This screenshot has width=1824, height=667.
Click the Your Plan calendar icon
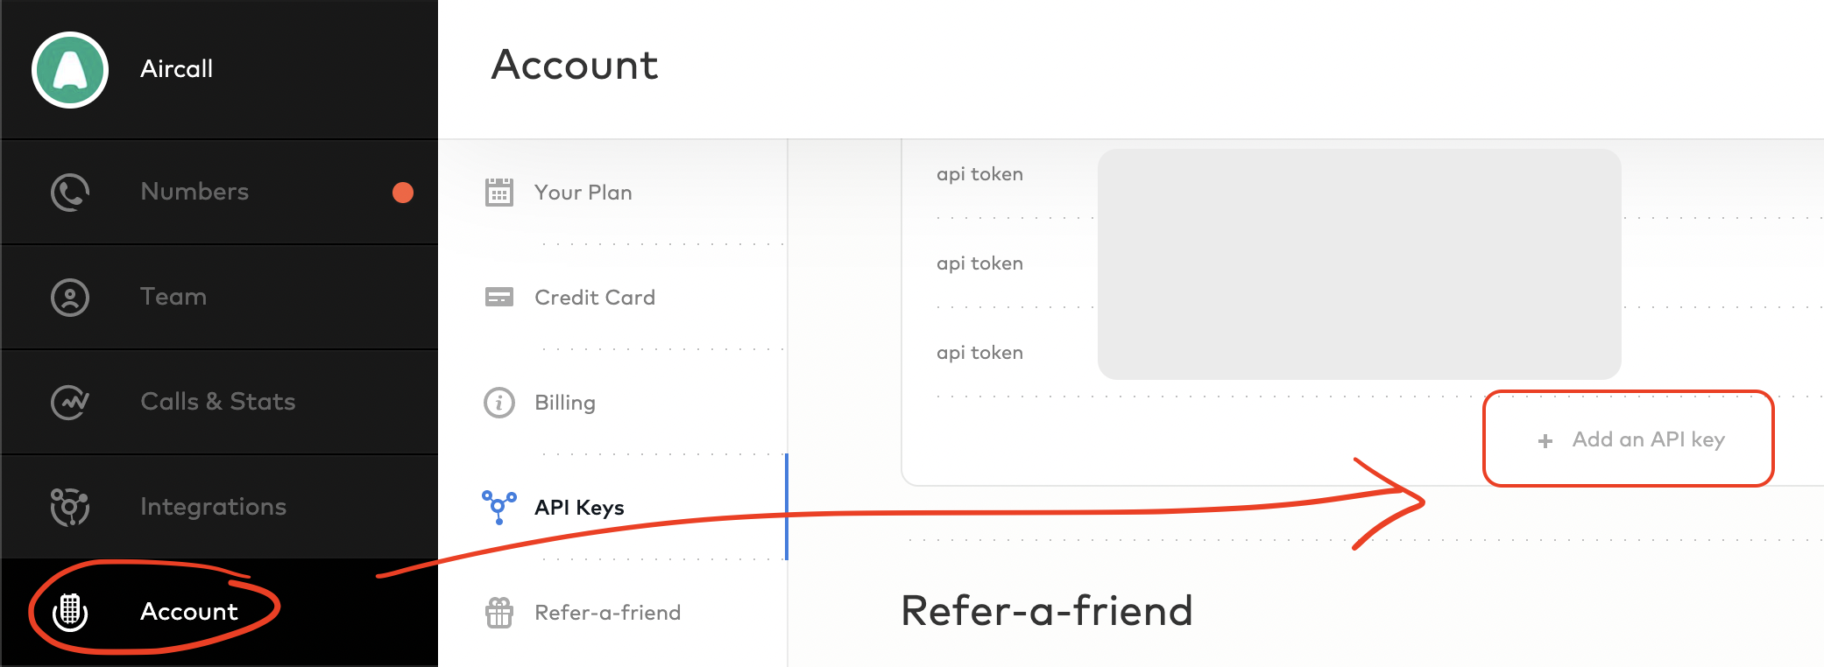[499, 193]
